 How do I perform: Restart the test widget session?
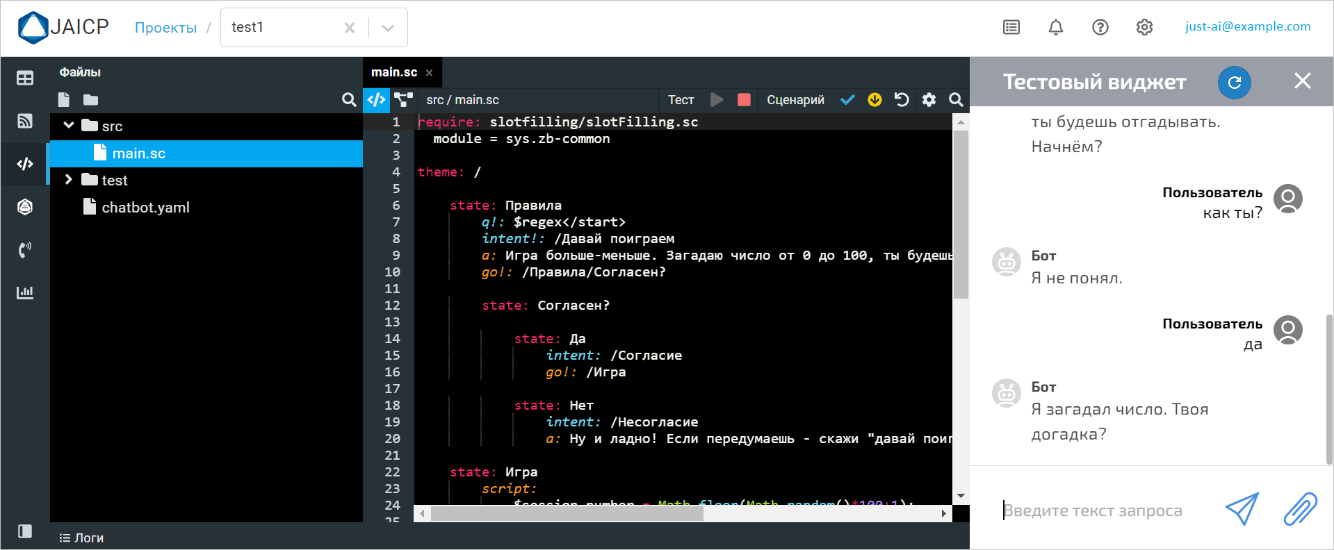pyautogui.click(x=1234, y=83)
